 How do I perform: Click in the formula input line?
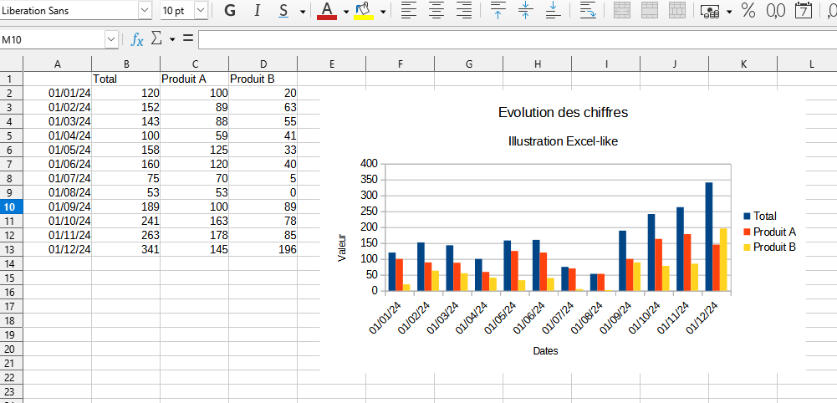click(x=518, y=39)
